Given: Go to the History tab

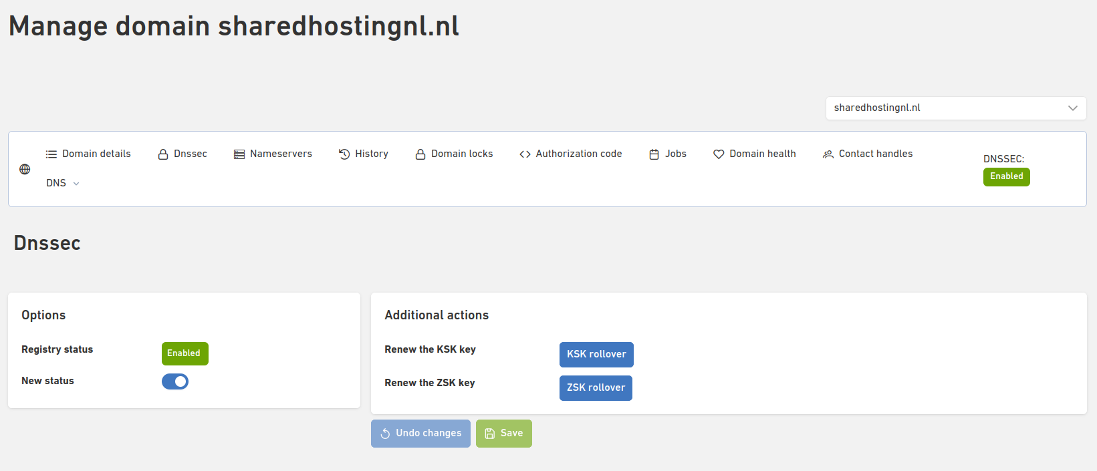Looking at the screenshot, I should tap(364, 154).
